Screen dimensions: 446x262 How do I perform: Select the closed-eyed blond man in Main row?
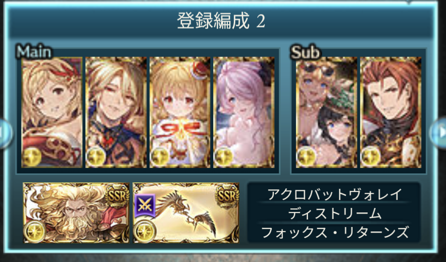click(116, 112)
